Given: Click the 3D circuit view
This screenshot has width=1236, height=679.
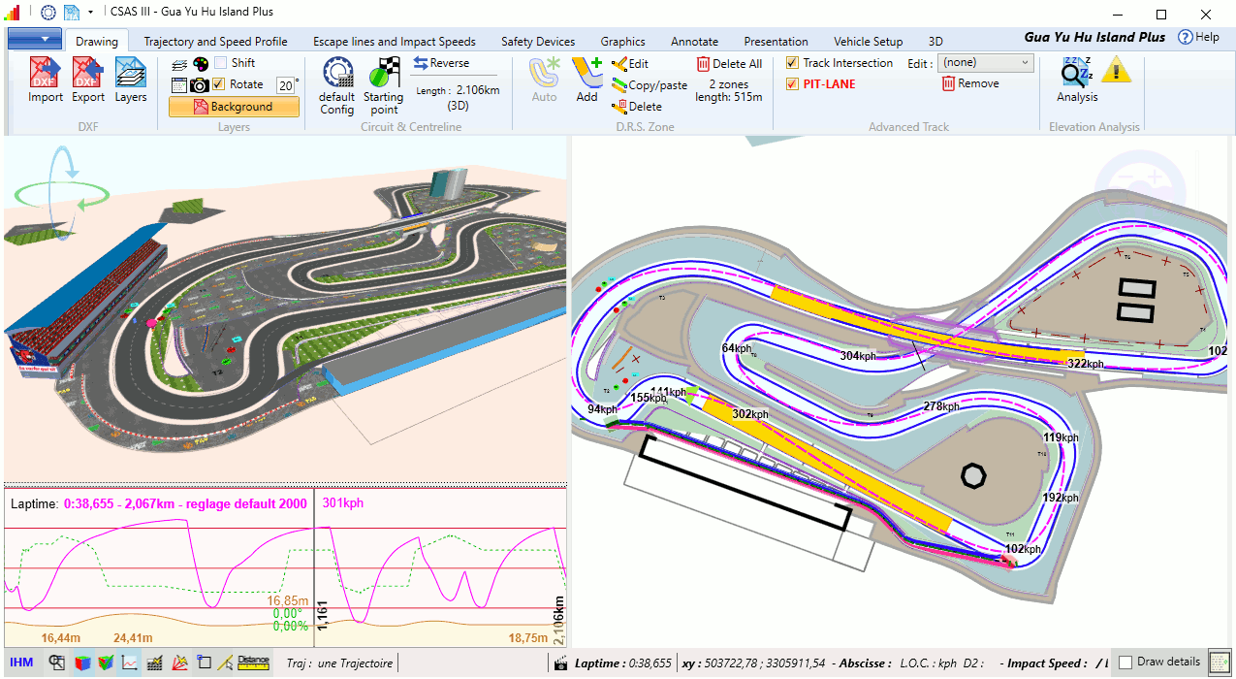Looking at the screenshot, I should [285, 308].
